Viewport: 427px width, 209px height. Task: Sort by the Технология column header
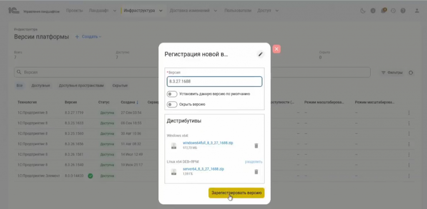[27, 102]
